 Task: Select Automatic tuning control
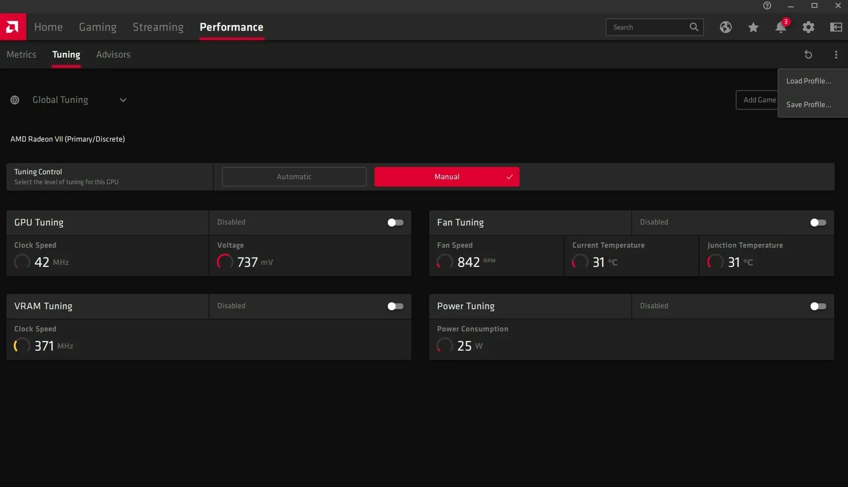294,177
